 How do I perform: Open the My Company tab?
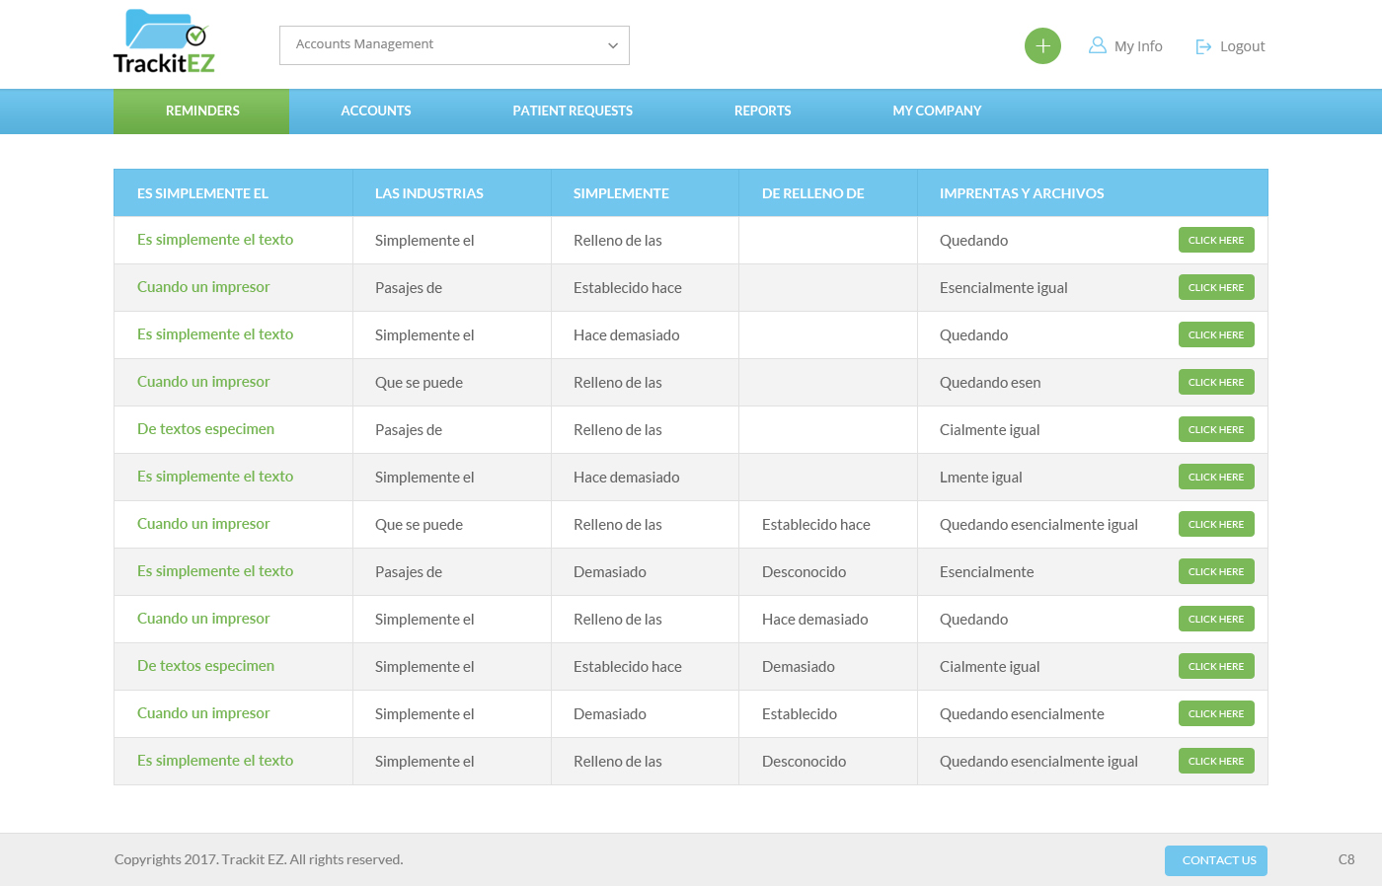tap(937, 111)
